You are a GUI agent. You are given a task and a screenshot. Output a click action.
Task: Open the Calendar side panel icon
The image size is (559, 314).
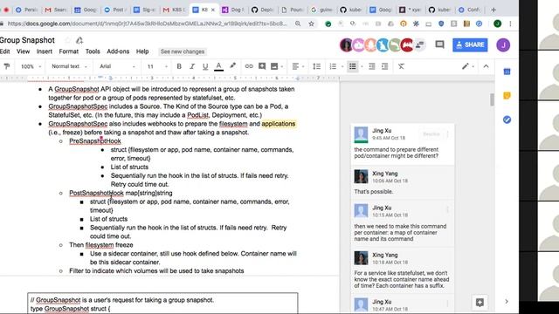[x=507, y=72]
